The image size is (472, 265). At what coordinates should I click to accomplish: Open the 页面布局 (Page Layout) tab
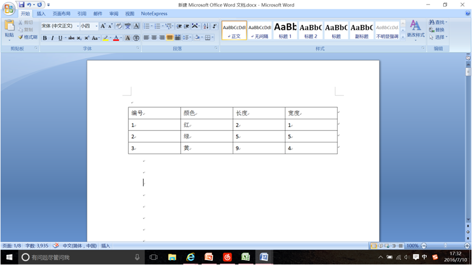(x=61, y=14)
